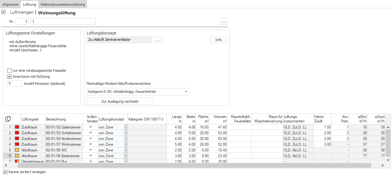Select cell 00/01/06 Badezimmer
Viewport: 392px width, 176px height.
coord(64,156)
